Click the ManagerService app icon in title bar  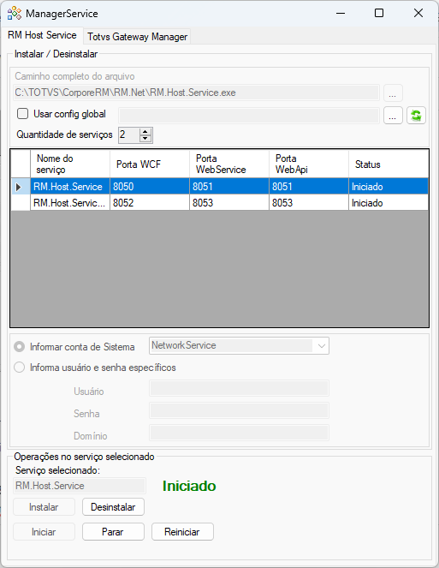15,14
